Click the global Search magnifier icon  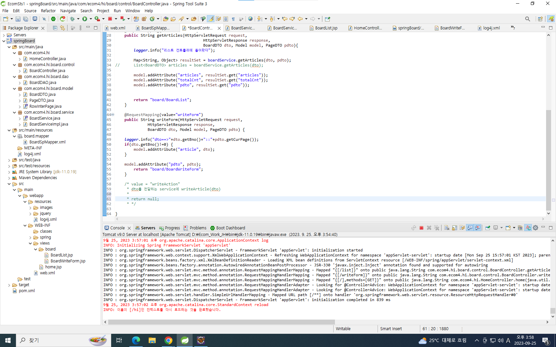coord(528,19)
